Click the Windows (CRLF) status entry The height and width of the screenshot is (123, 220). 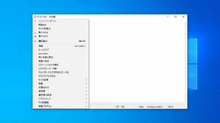pos(156,107)
